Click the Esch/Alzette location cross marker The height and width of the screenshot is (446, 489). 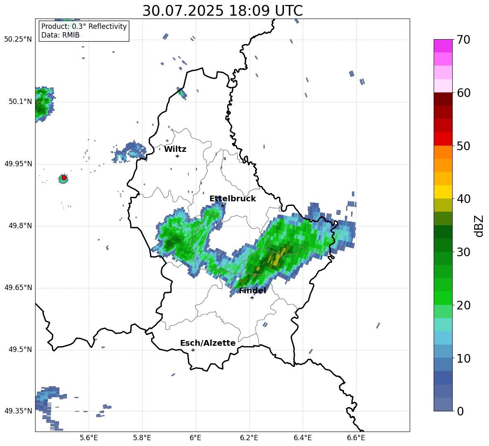[193, 350]
